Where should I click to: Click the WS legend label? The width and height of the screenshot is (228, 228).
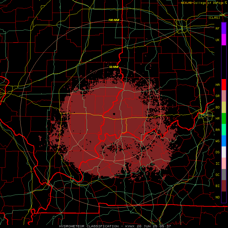(217, 141)
